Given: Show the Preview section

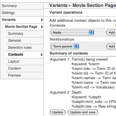Looking at the screenshot, I should tap(25, 75).
